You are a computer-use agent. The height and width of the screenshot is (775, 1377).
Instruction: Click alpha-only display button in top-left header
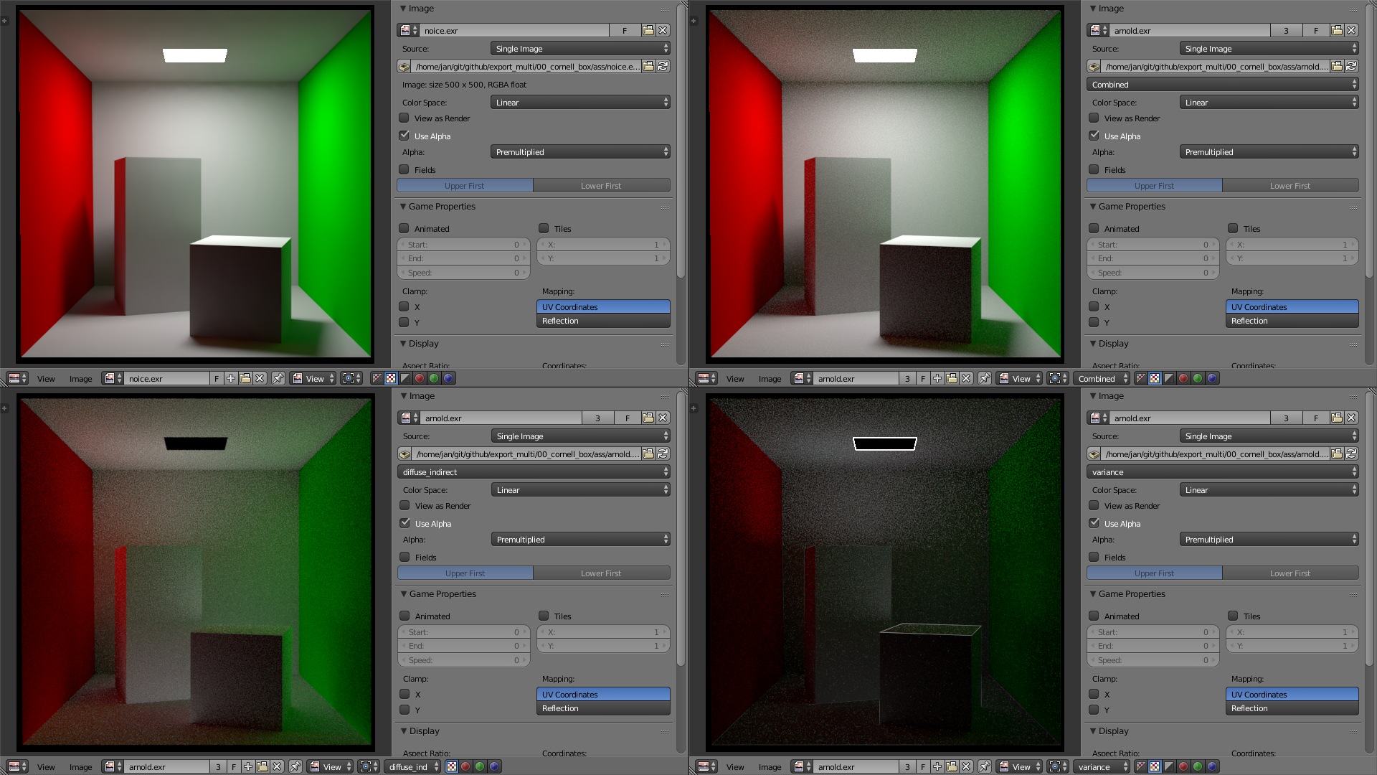[x=405, y=378]
